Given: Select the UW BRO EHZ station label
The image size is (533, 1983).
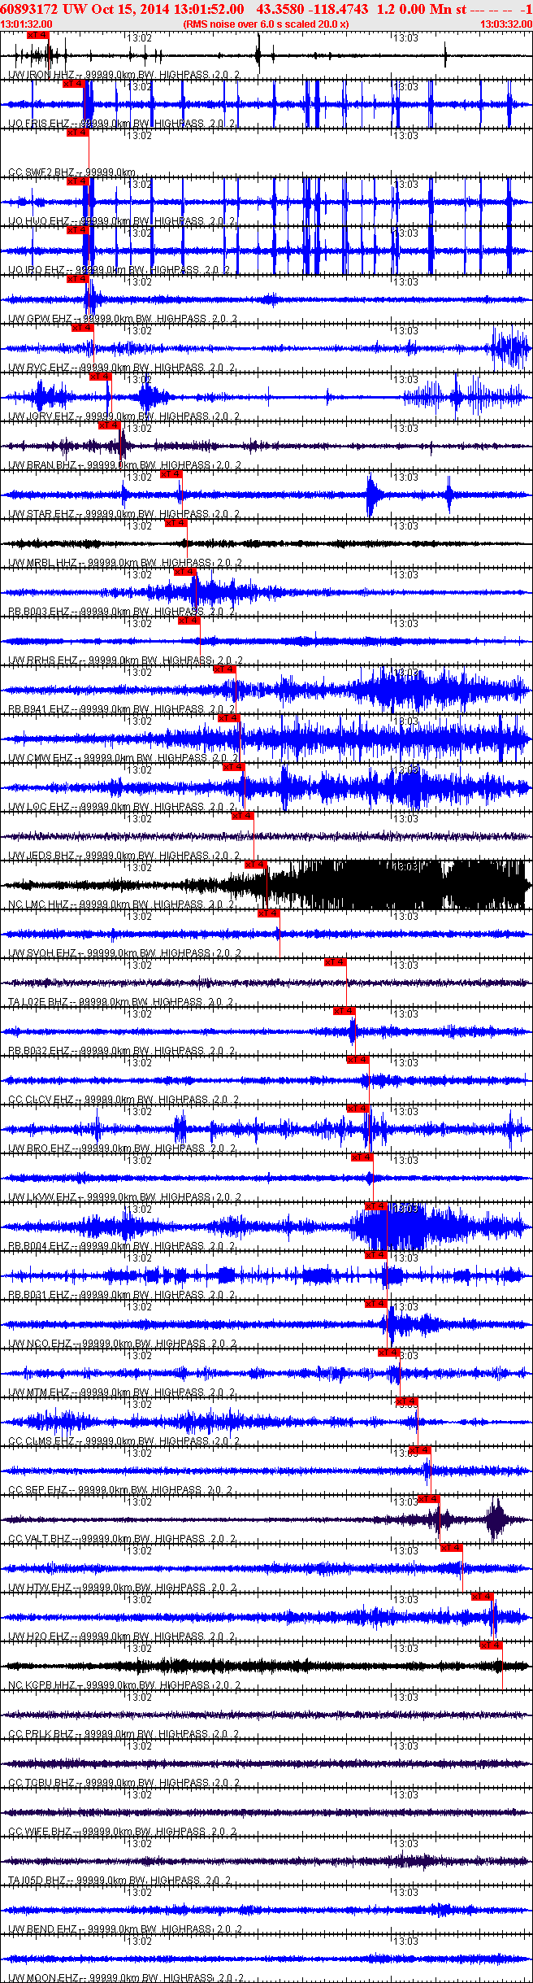Looking at the screenshot, I should (39, 1148).
